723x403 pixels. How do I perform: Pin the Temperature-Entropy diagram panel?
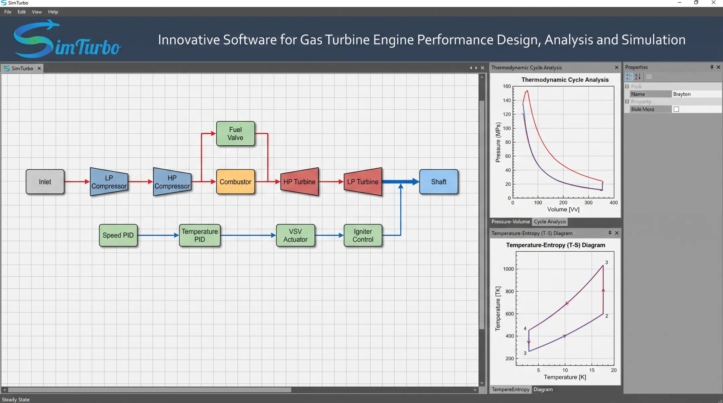[610, 233]
